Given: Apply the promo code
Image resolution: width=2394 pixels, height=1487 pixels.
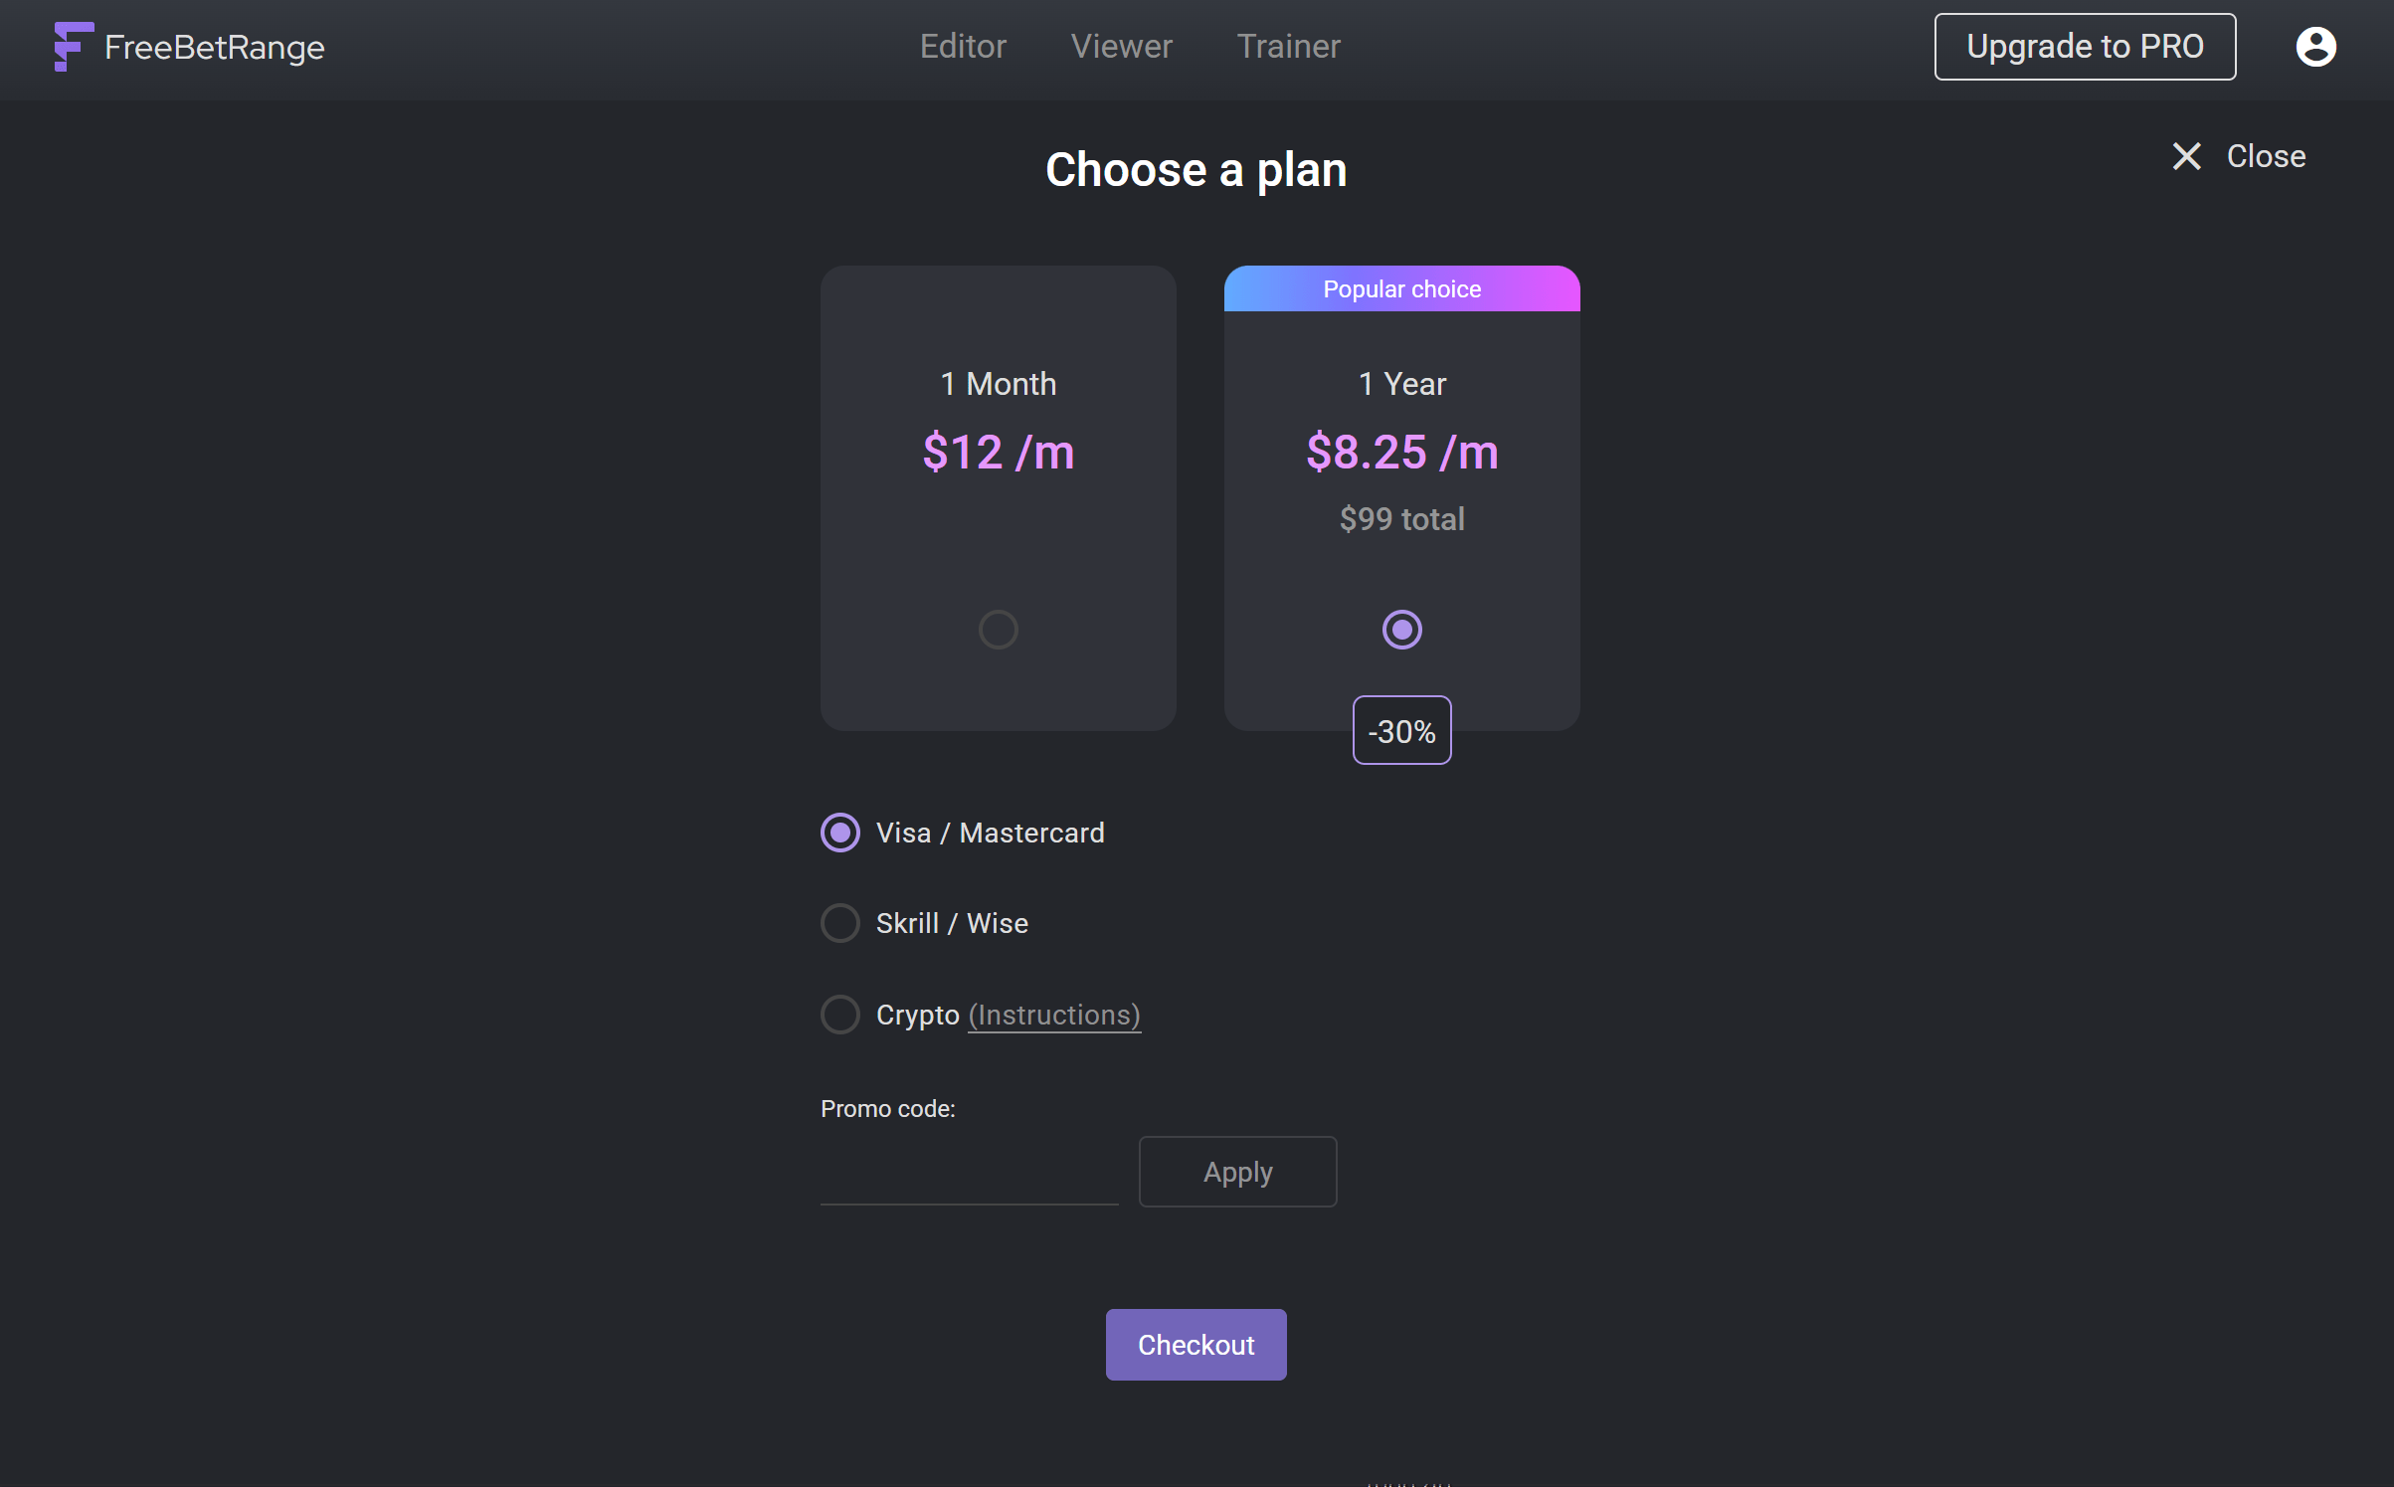Looking at the screenshot, I should tap(1237, 1172).
